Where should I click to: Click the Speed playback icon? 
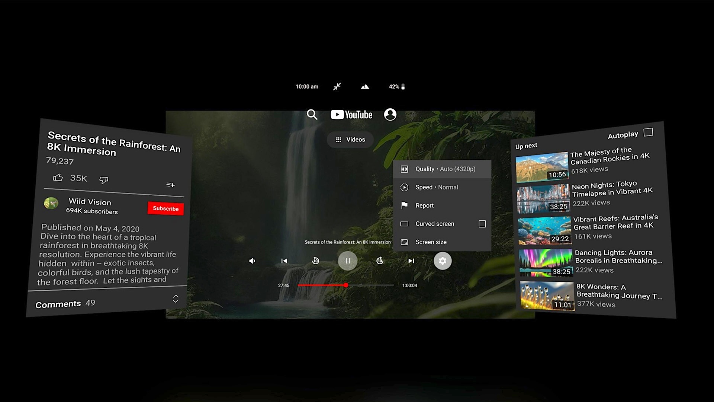point(404,187)
